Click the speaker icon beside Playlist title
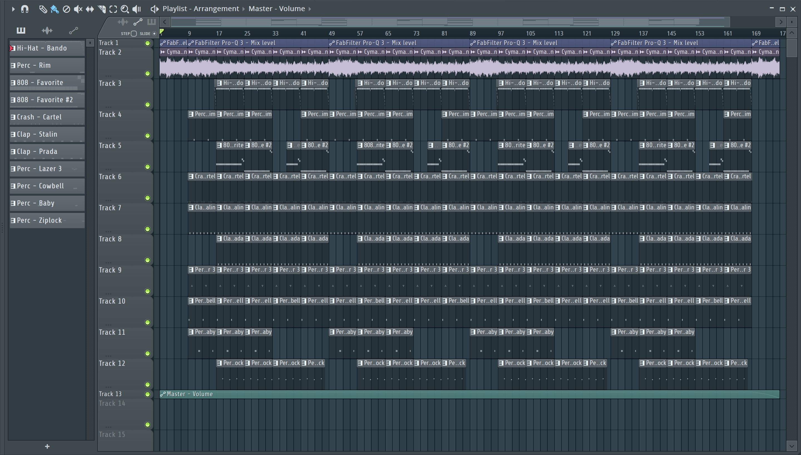 pos(155,9)
